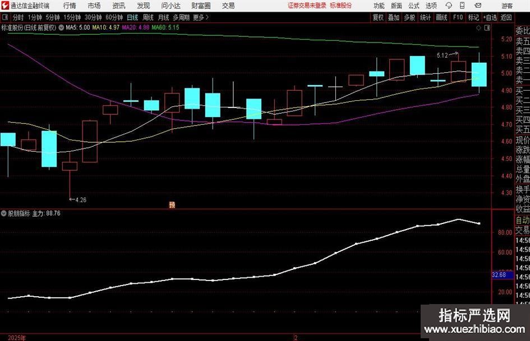Open 多周期 multi-period view

pos(181,17)
